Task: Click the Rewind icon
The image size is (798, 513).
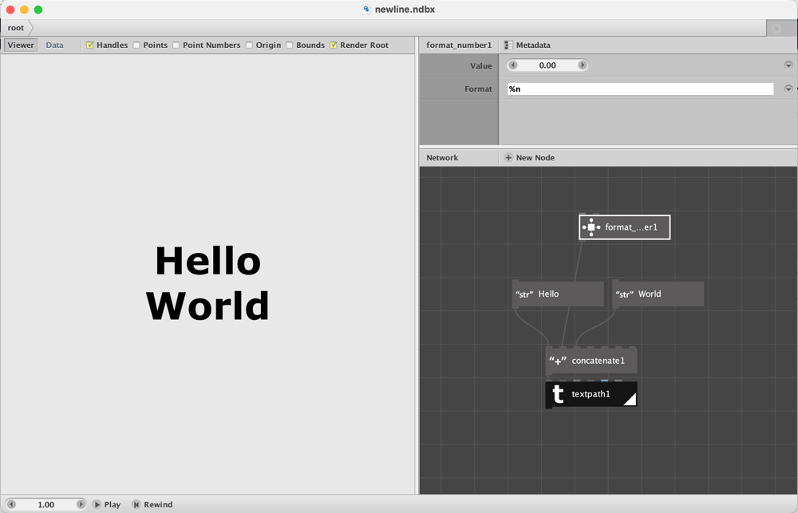Action: [136, 504]
